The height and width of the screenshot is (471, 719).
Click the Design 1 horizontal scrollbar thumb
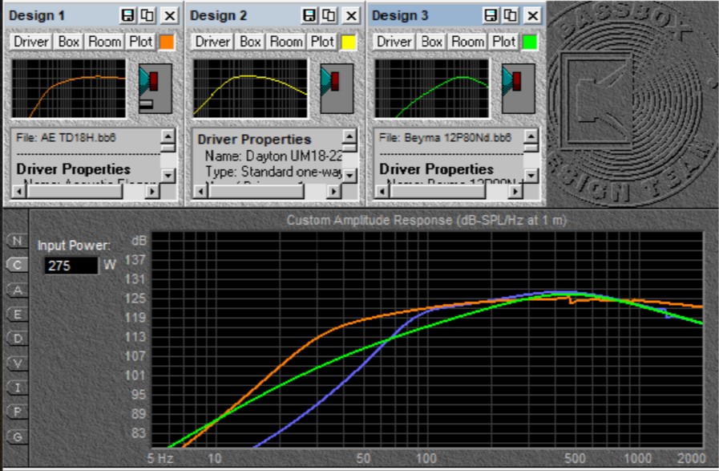pyautogui.click(x=75, y=191)
